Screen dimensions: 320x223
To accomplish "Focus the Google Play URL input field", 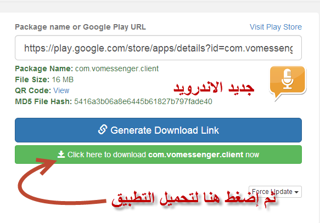I will coord(159,48).
